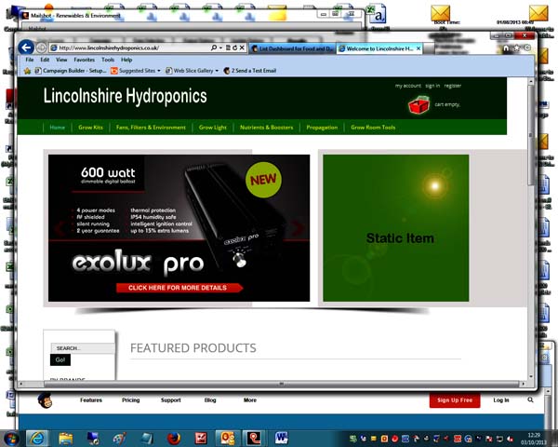Open the '2 Send a Test Email' favorite
The image size is (558, 447).
click(x=250, y=71)
